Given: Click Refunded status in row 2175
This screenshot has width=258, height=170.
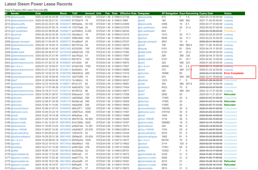Looking at the screenshot, I should pos(230,161).
